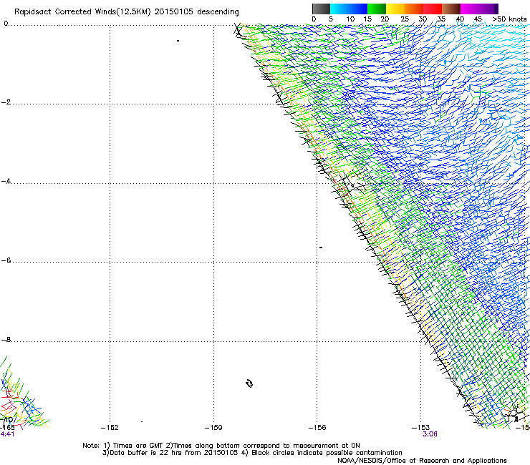Click the longitude label '-153'
Viewport: 530px width, 465px height.
[x=421, y=428]
